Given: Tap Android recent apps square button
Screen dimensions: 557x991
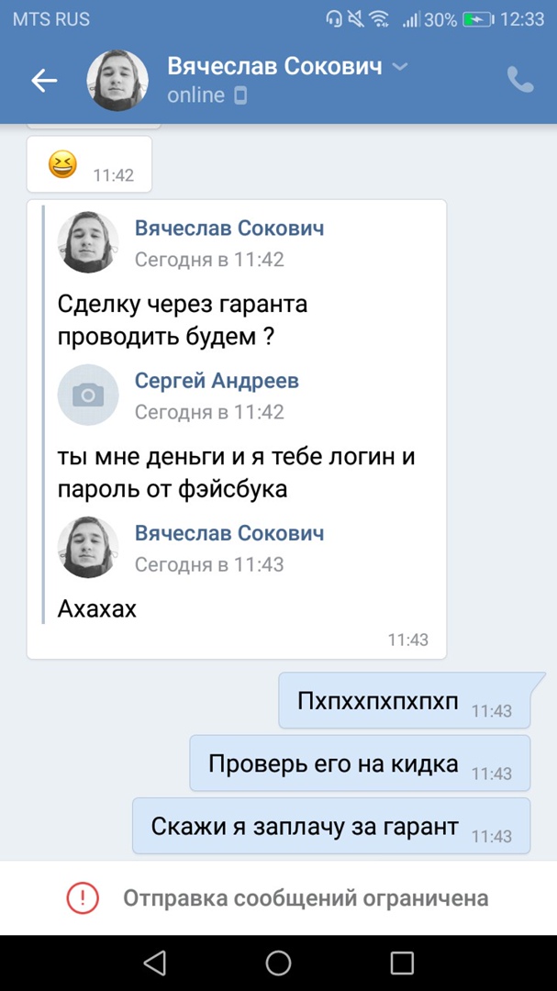Looking at the screenshot, I should pyautogui.click(x=402, y=963).
